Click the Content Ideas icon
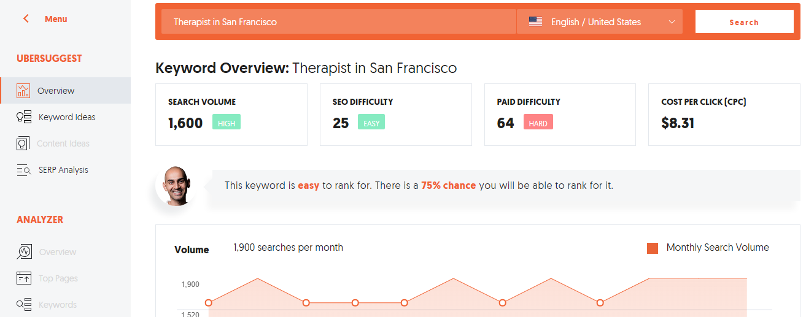Image resolution: width=806 pixels, height=317 pixels. (23, 143)
